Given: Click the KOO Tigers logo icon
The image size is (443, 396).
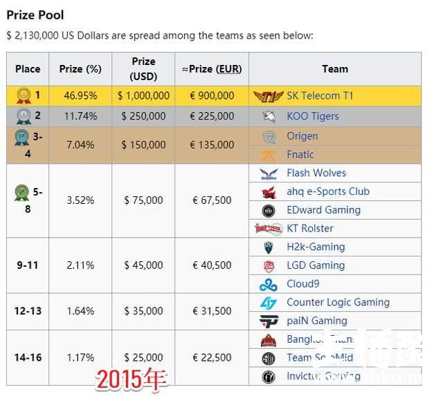Looking at the screenshot, I should pyautogui.click(x=269, y=116).
